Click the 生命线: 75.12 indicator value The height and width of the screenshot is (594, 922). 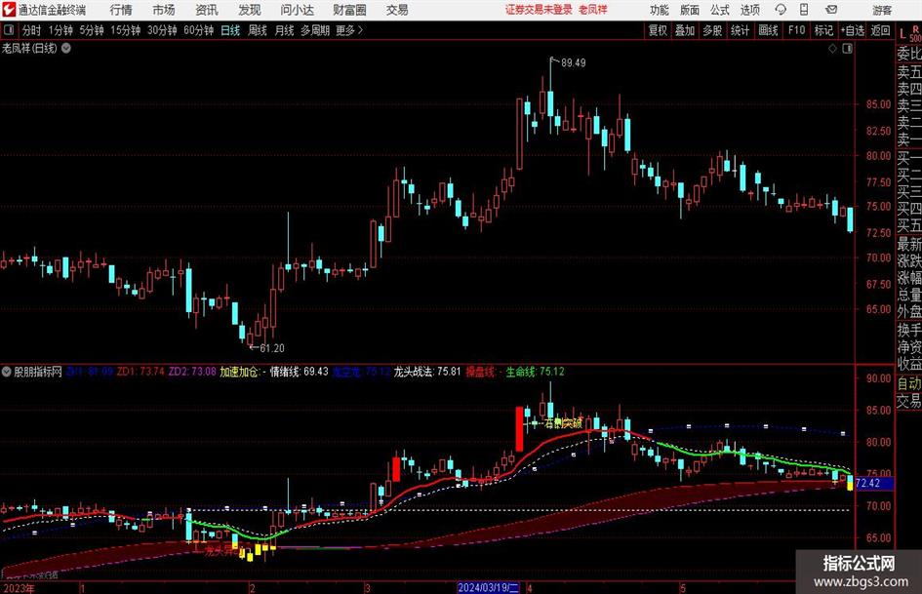tap(535, 372)
